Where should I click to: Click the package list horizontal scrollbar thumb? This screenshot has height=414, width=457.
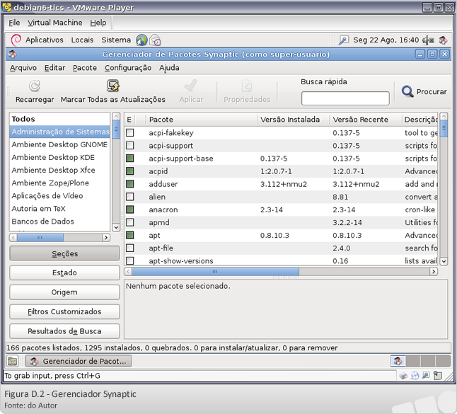coord(215,272)
